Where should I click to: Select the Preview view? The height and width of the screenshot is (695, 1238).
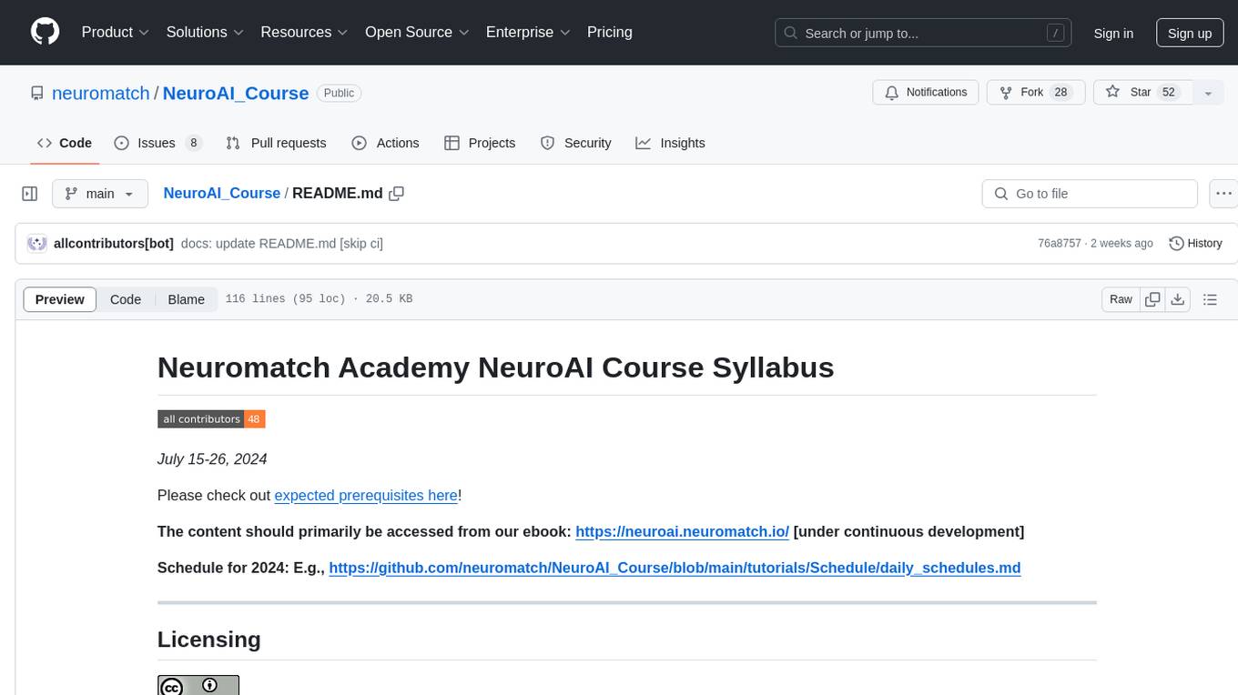click(60, 299)
